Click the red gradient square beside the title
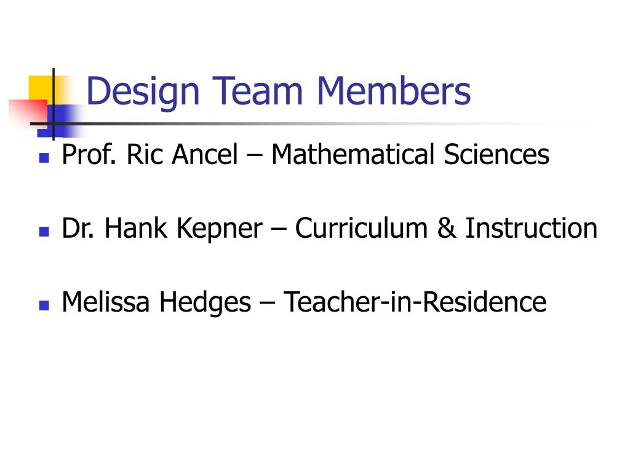 (28, 113)
